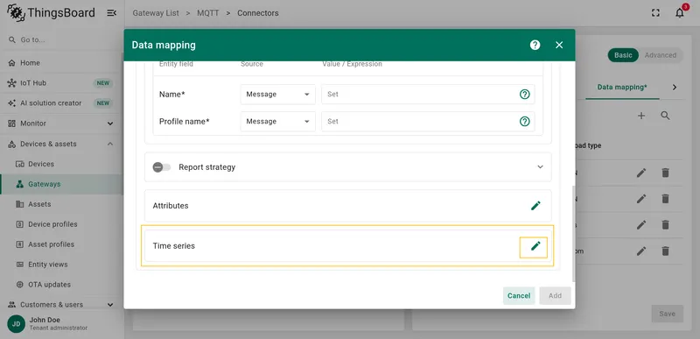Open Data mapping dialog help icon

click(x=535, y=45)
